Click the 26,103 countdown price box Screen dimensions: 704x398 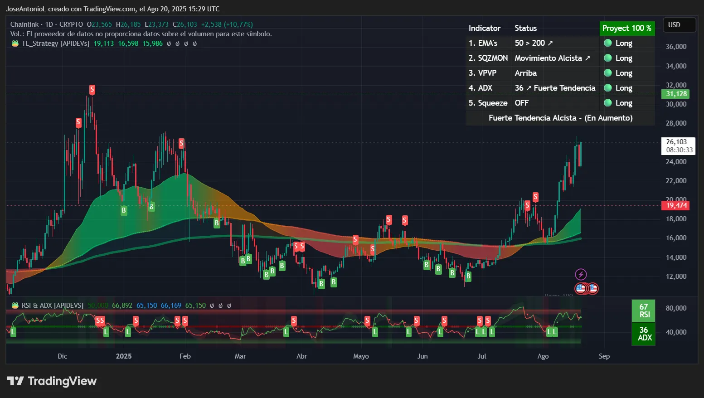[x=678, y=146]
